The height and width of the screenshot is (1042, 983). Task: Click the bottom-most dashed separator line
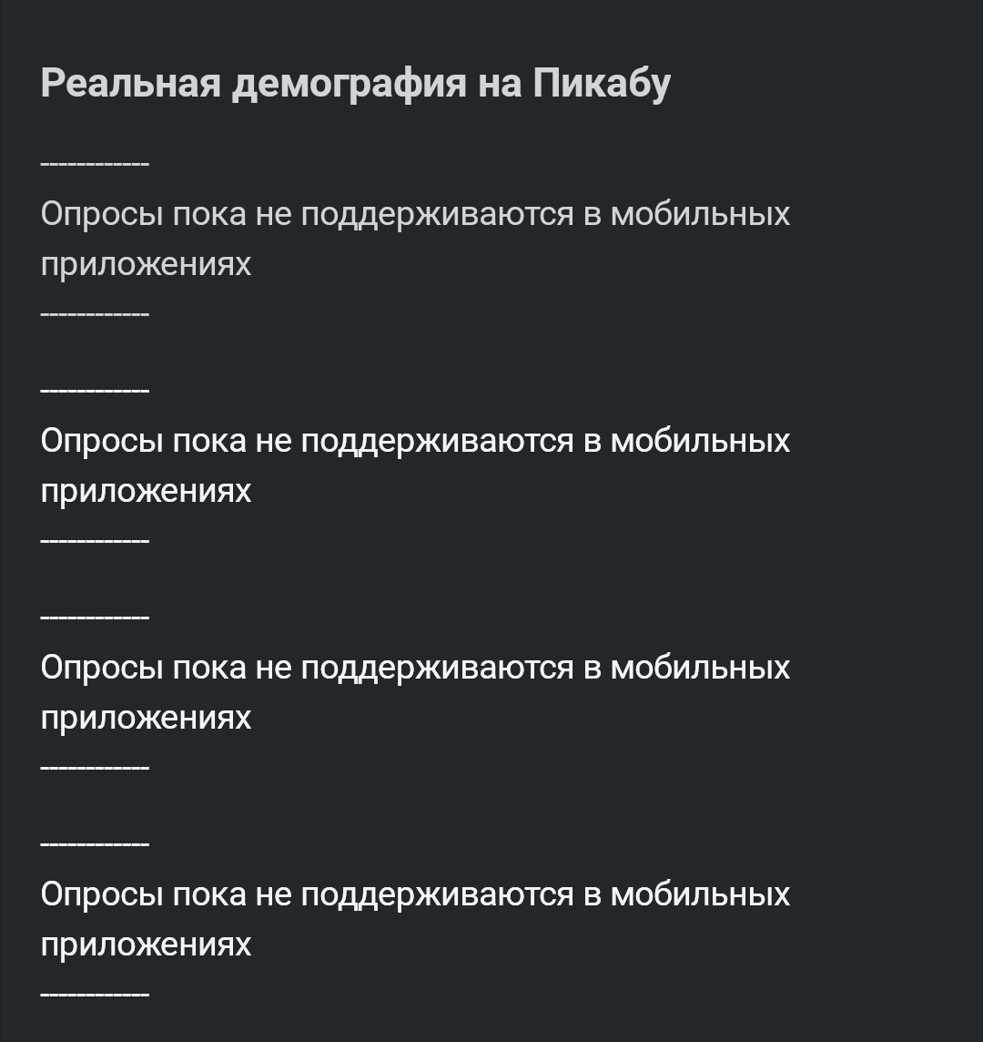(x=96, y=996)
